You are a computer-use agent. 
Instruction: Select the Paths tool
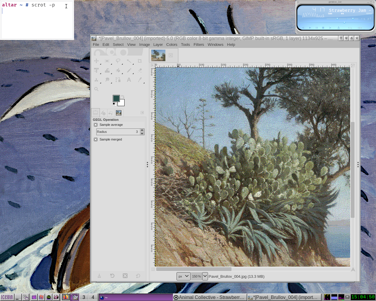coord(118,80)
